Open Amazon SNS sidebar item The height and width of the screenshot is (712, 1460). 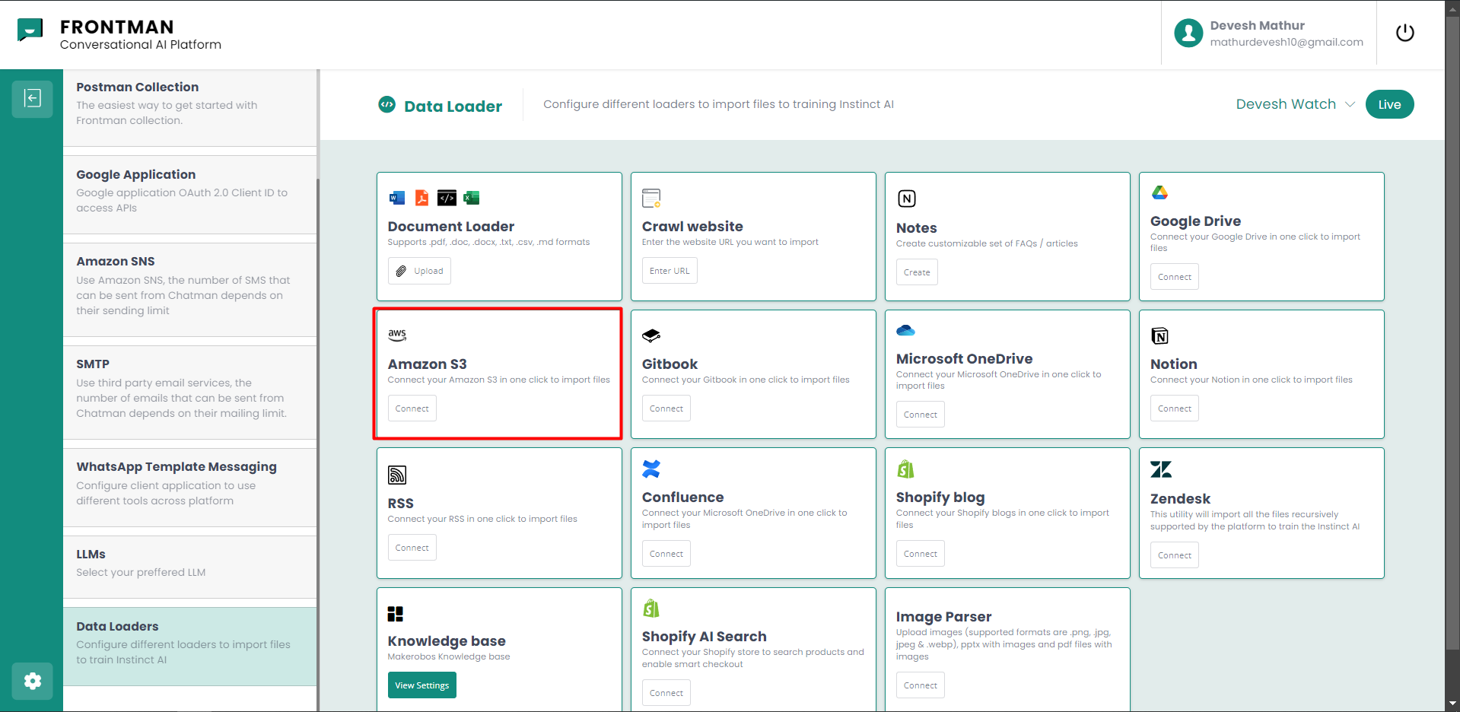tap(190, 285)
